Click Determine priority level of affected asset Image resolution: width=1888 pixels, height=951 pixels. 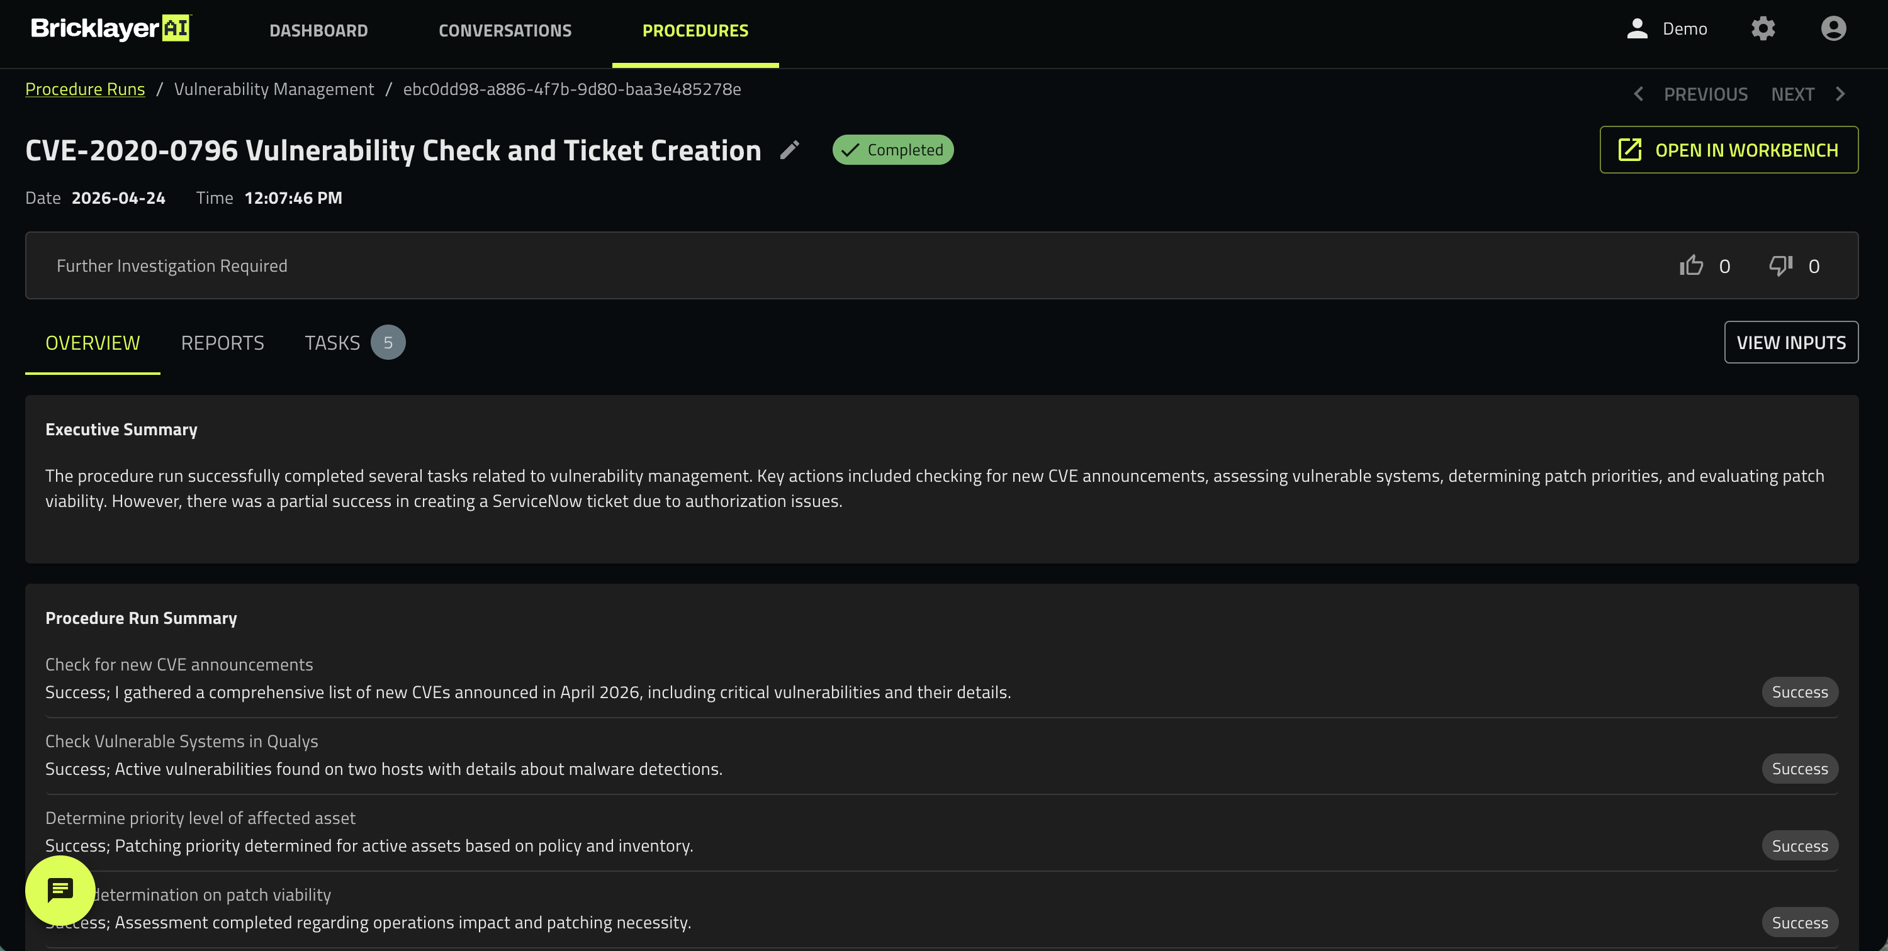[200, 818]
